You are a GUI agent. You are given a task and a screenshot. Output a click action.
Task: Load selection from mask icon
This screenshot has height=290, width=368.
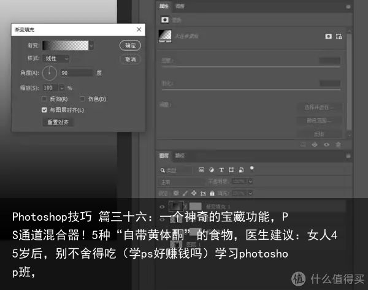(303, 145)
